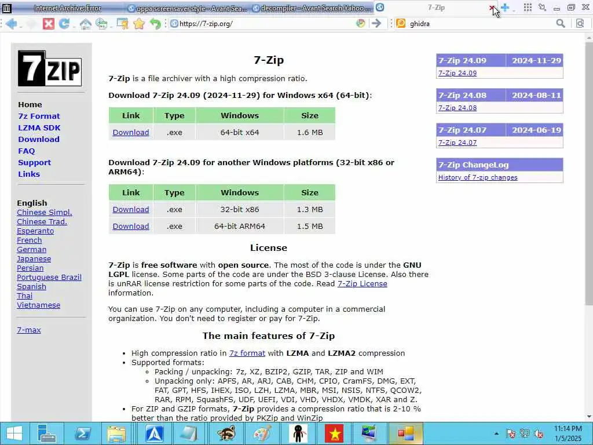Click the Go arrow beside address bar
The image size is (593, 445).
(376, 23)
